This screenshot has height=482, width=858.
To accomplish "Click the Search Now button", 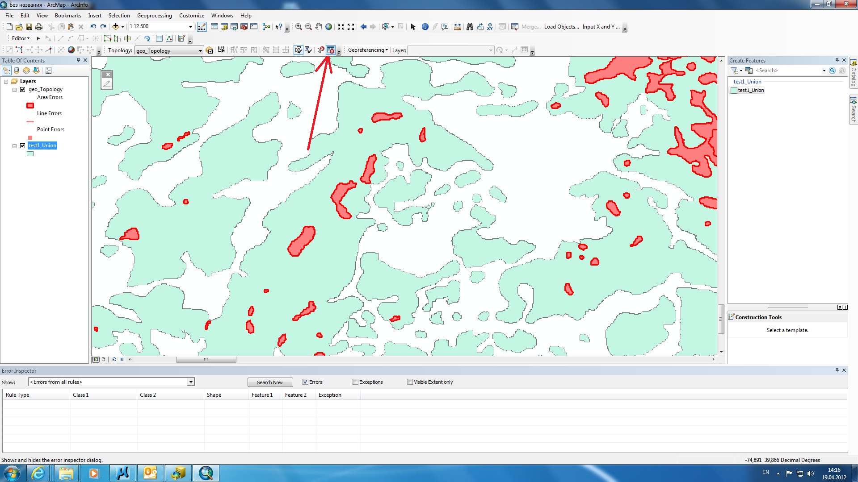I will pyautogui.click(x=270, y=382).
